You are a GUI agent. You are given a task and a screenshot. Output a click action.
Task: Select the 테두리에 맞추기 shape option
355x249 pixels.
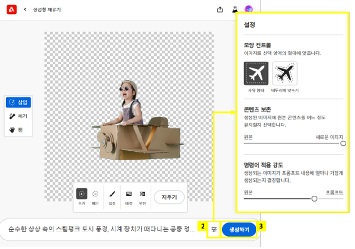click(x=285, y=73)
